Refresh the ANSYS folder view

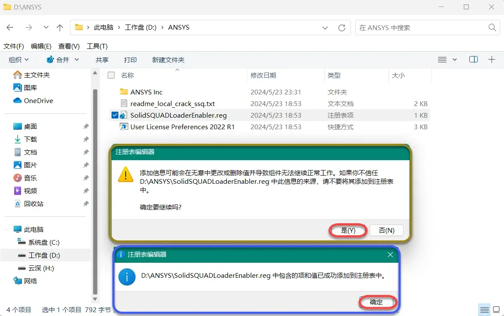[342, 28]
